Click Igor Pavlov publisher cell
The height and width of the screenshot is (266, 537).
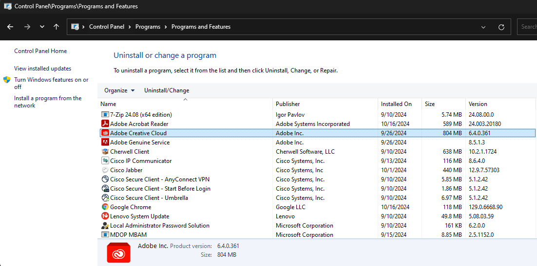[x=289, y=115]
